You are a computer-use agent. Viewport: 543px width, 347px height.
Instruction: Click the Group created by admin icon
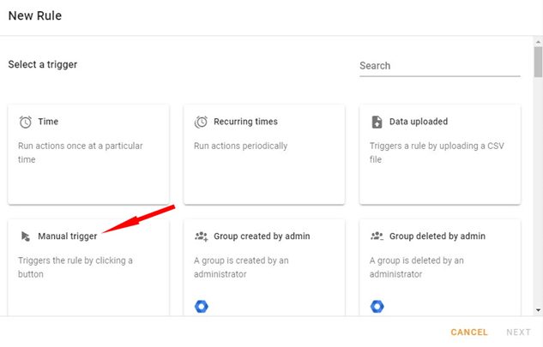pos(201,236)
